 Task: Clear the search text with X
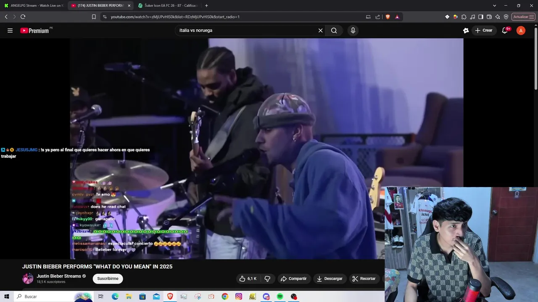pyautogui.click(x=320, y=30)
